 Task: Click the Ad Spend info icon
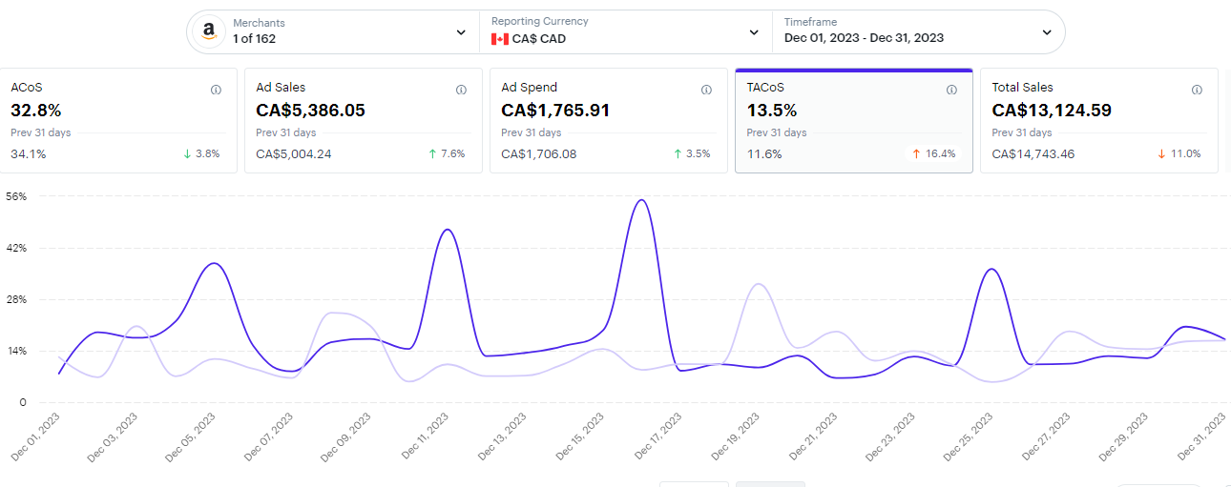706,90
